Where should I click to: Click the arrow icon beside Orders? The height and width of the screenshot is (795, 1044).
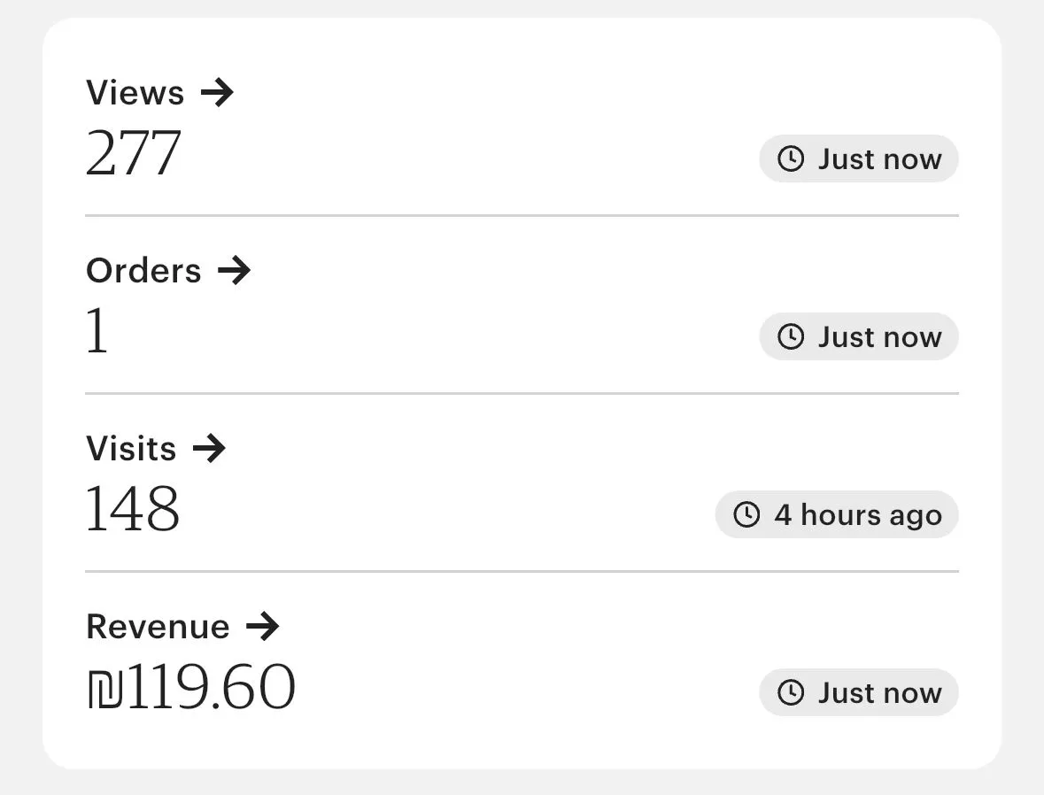pos(234,270)
